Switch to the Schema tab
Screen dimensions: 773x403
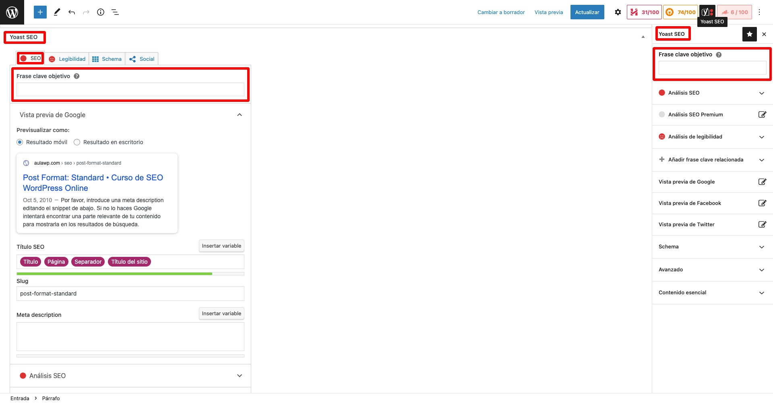coord(107,59)
